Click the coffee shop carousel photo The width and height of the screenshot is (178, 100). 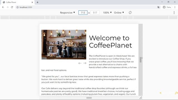pyautogui.click(x=64, y=44)
